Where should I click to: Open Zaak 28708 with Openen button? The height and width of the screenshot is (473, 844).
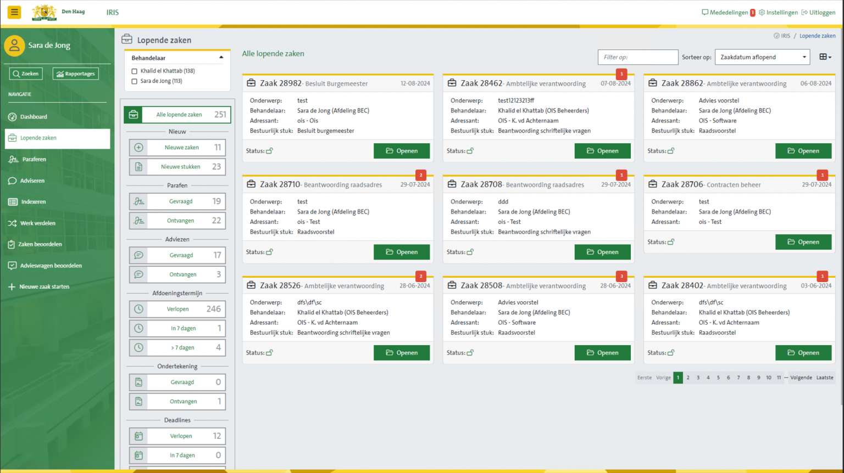coord(602,252)
